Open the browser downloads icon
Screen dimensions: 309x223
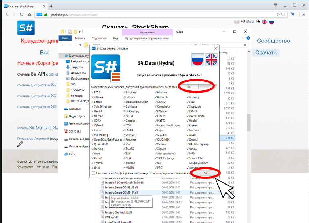point(304,15)
